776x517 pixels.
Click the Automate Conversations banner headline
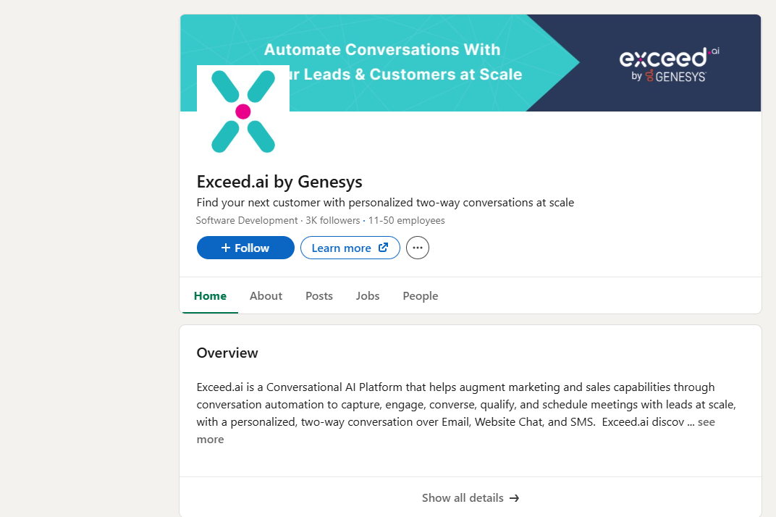382,50
